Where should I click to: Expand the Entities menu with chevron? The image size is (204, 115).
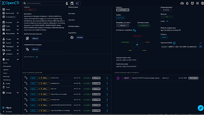[x=17, y=50]
